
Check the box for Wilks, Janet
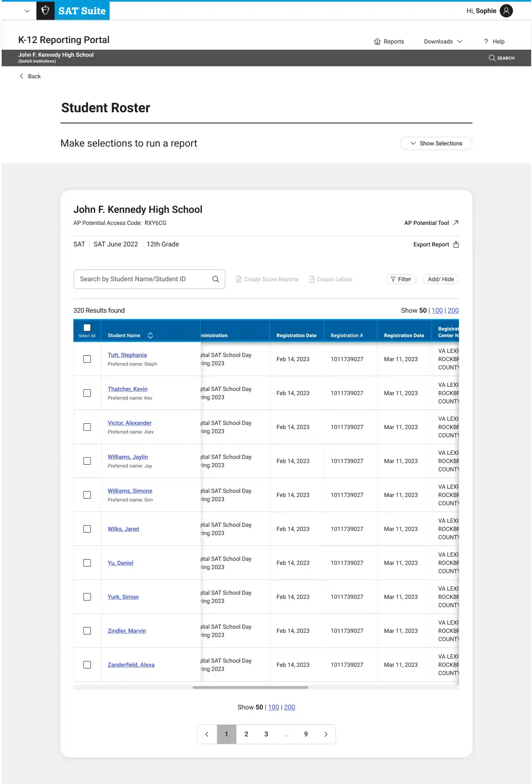tap(87, 529)
